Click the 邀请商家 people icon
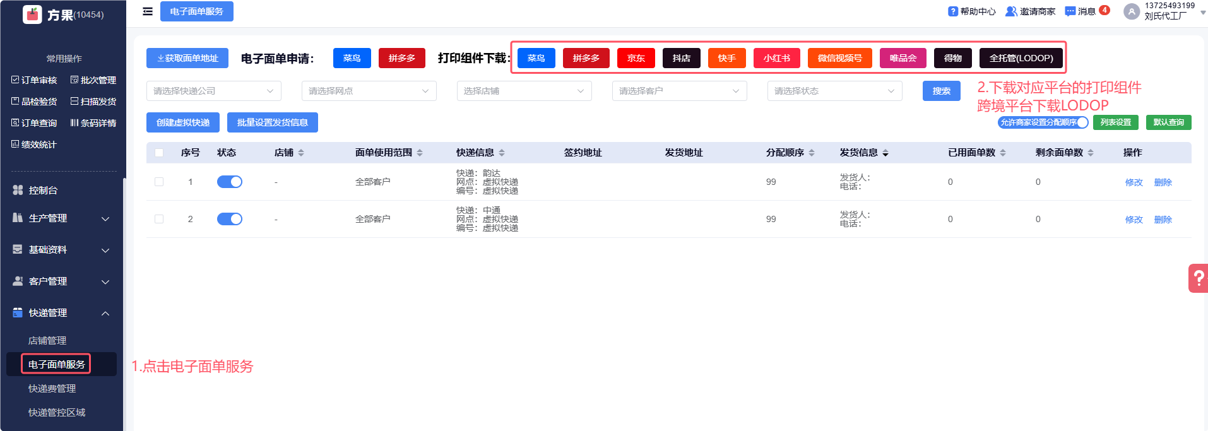1208x431 pixels. 1011,11
